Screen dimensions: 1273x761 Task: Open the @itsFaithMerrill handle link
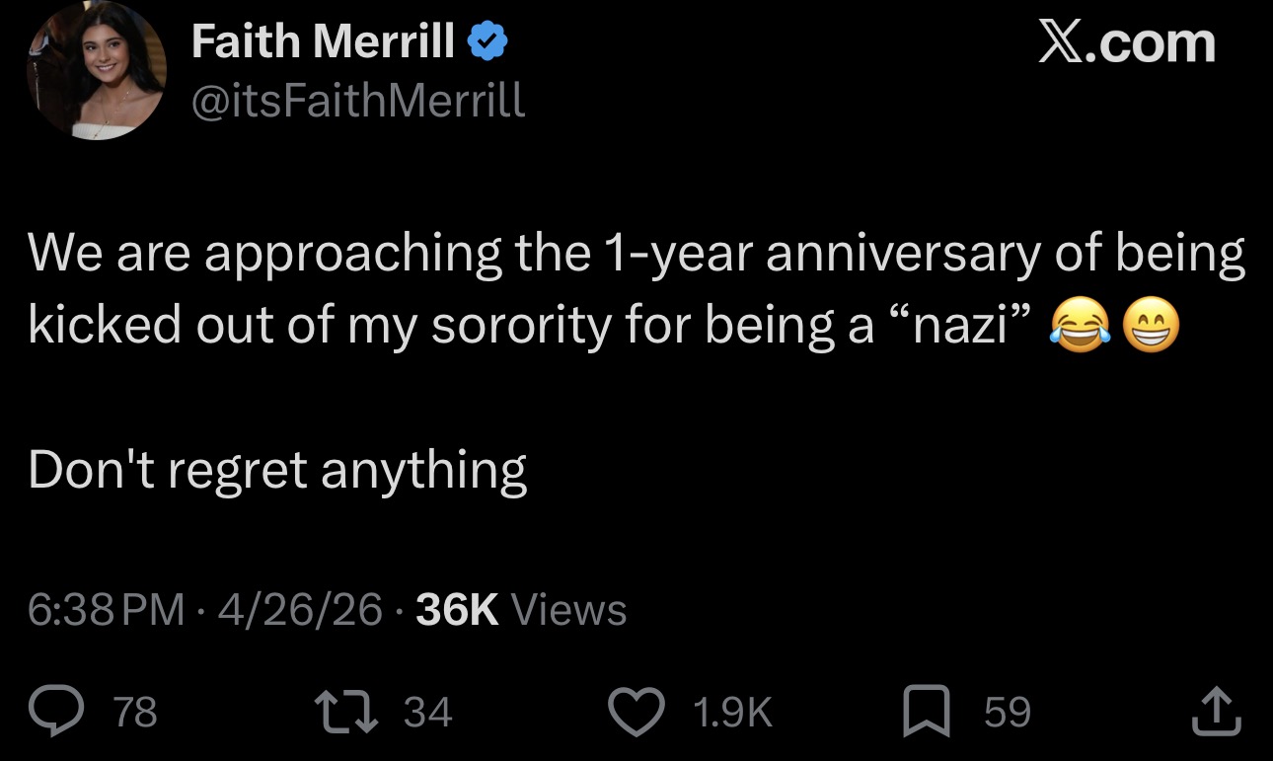[357, 101]
